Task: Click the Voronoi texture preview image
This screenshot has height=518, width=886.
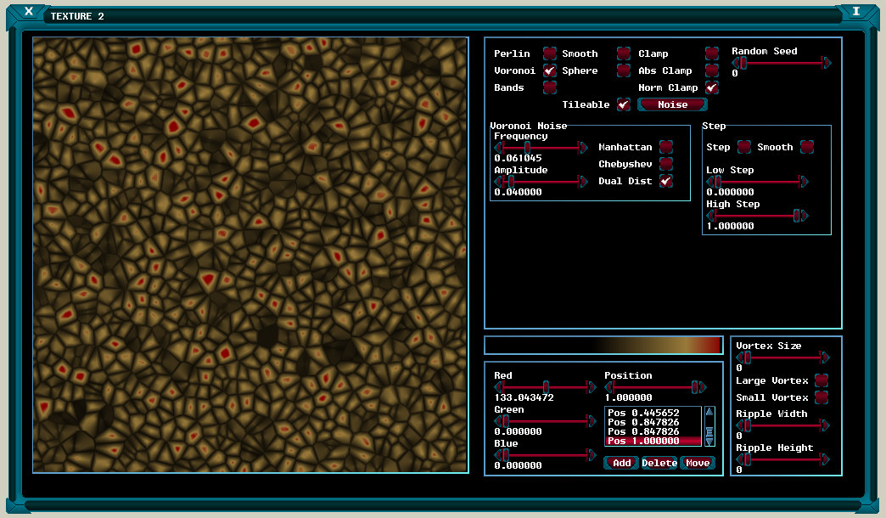Action: click(x=250, y=255)
